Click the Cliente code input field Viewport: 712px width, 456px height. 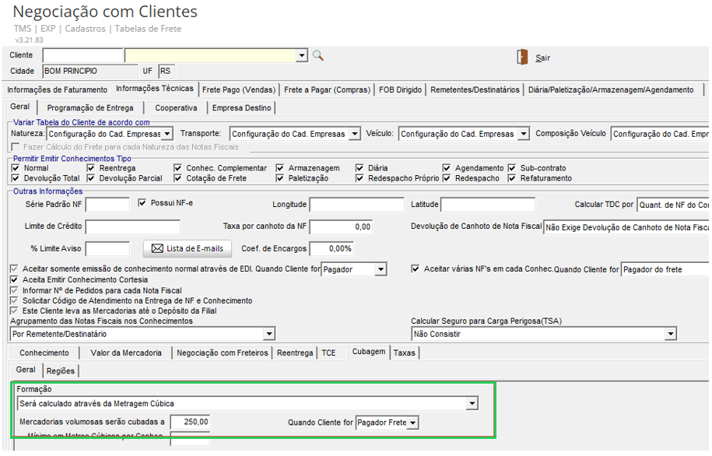[x=83, y=55]
